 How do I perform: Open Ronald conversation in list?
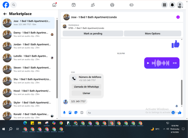pos(28,116)
